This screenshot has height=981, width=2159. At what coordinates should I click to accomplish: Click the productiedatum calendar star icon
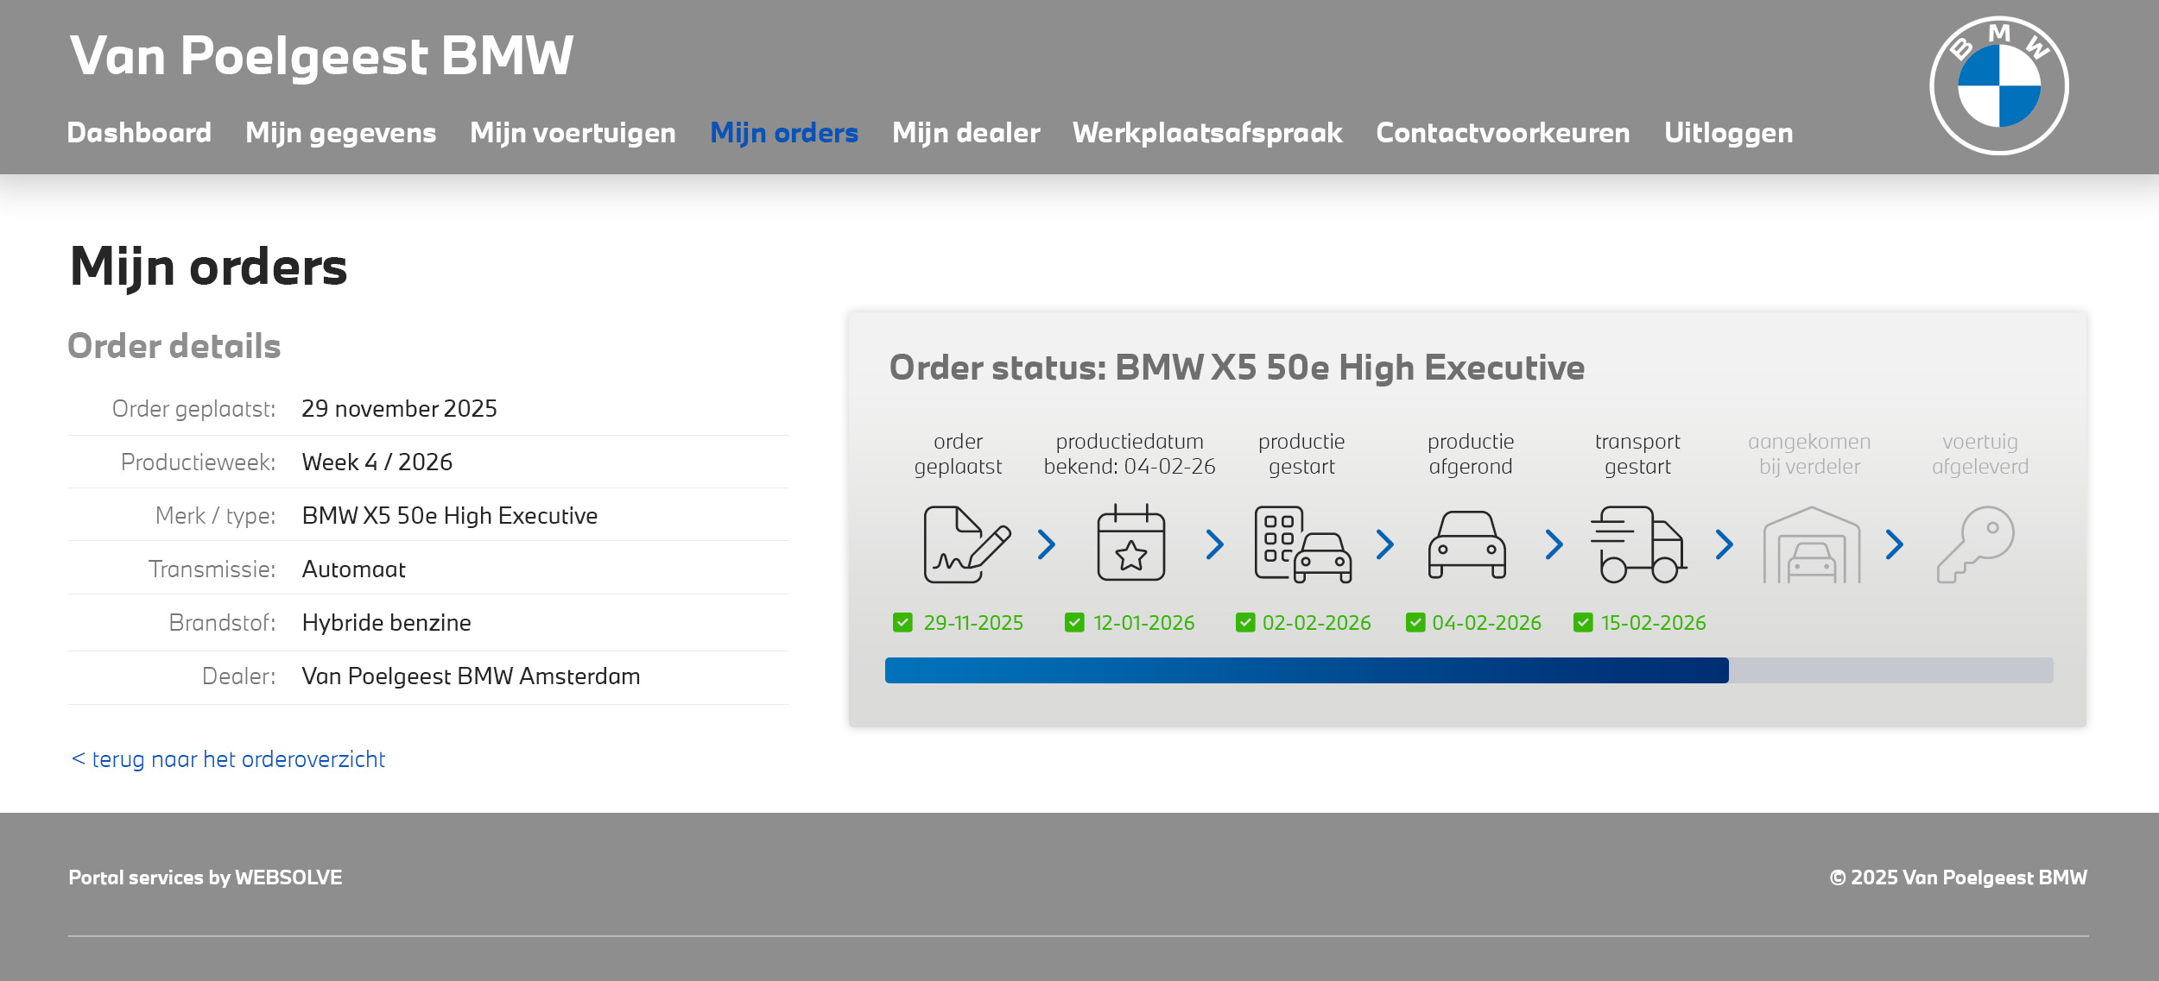pyautogui.click(x=1130, y=544)
